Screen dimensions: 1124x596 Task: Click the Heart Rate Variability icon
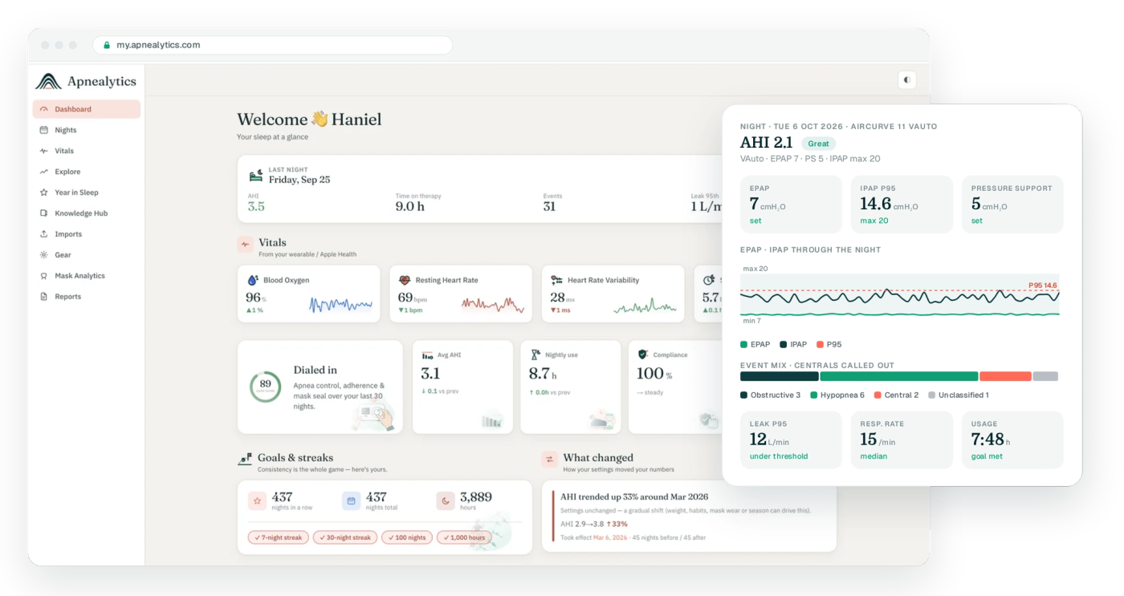[556, 280]
